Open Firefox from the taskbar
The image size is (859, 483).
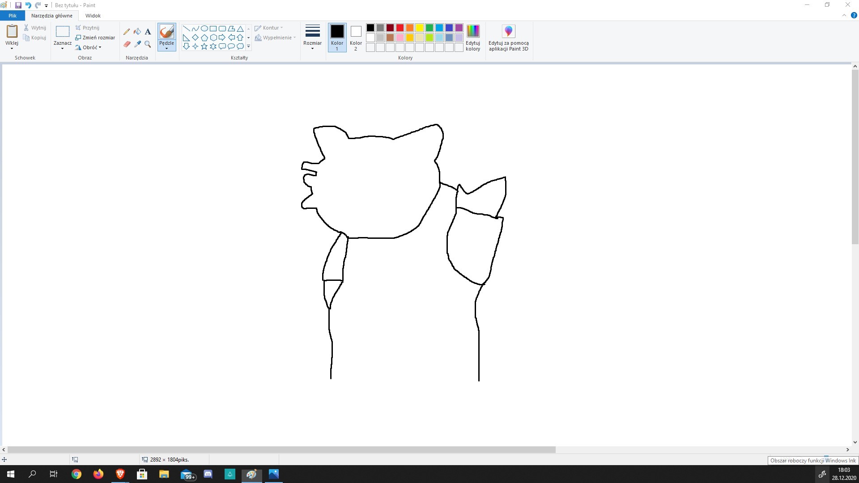98,474
